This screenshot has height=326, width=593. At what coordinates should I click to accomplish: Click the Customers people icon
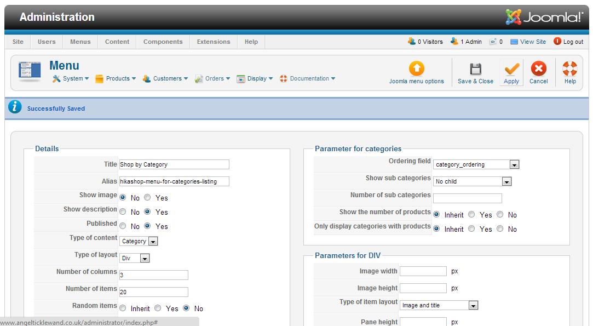coord(146,79)
